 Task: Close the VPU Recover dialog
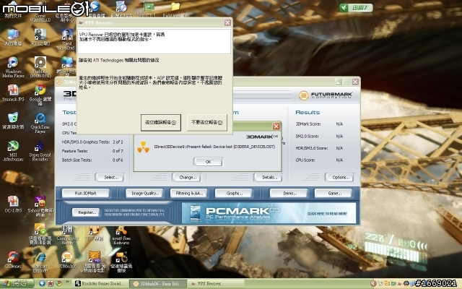(227, 22)
